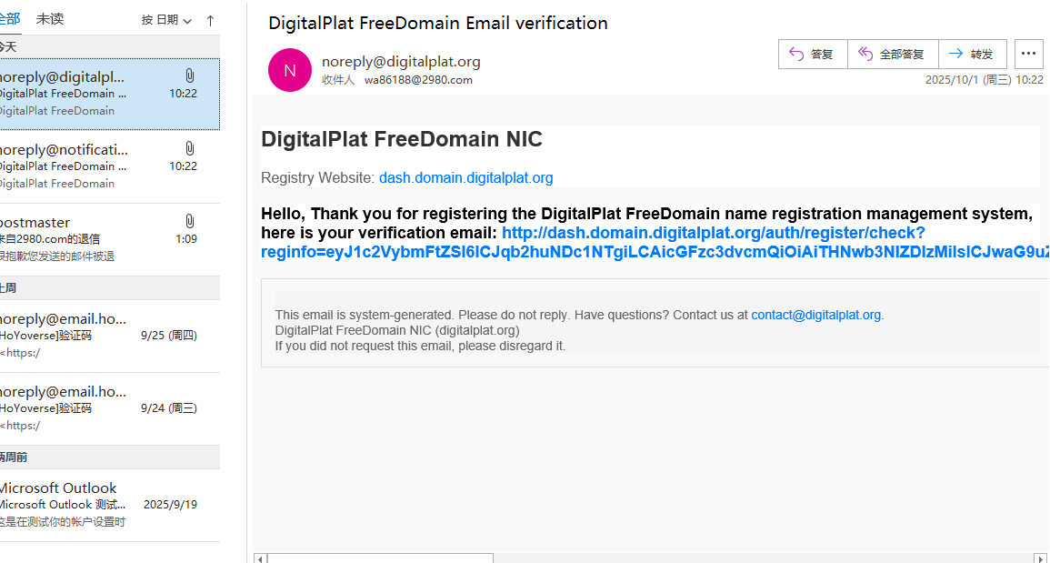Click attachment paperclip on noreply@notification email
The image size is (1050, 563).
pos(189,148)
